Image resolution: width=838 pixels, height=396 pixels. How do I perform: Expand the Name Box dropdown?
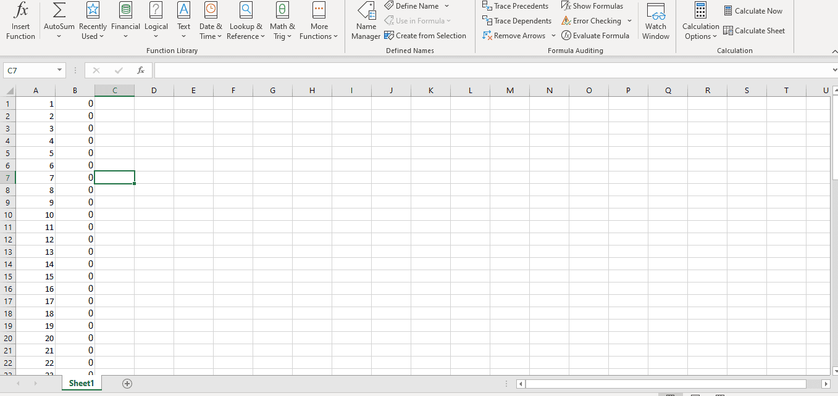coord(59,70)
